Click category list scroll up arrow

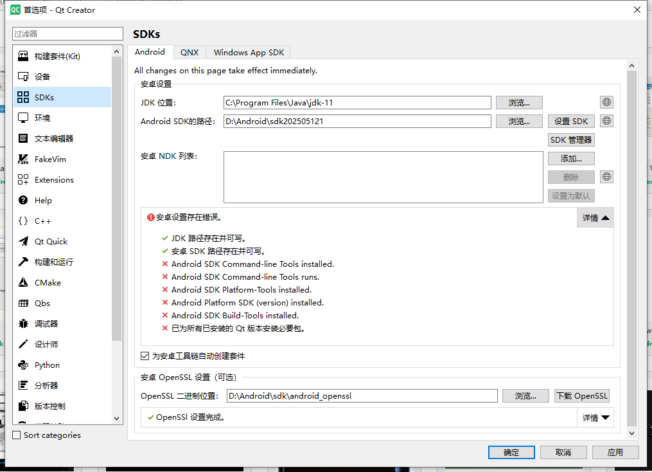[x=116, y=51]
